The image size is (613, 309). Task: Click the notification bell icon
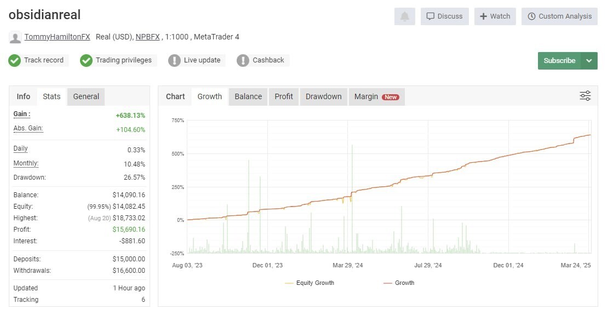[x=405, y=16]
